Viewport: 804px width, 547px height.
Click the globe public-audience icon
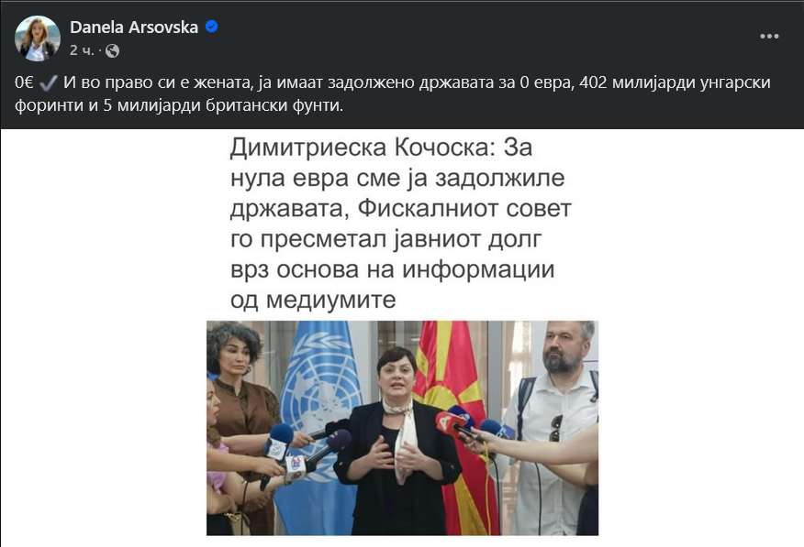(112, 50)
